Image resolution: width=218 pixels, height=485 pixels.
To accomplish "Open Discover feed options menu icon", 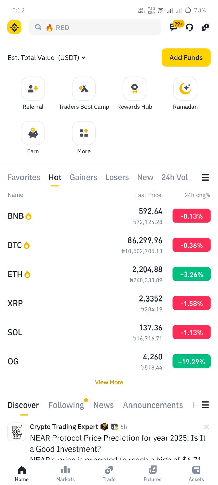I will coord(205,405).
